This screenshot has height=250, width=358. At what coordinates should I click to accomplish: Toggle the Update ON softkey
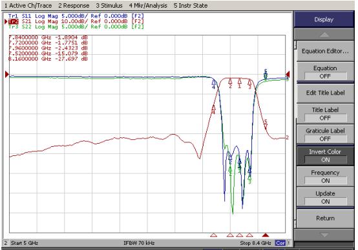tap(325, 198)
